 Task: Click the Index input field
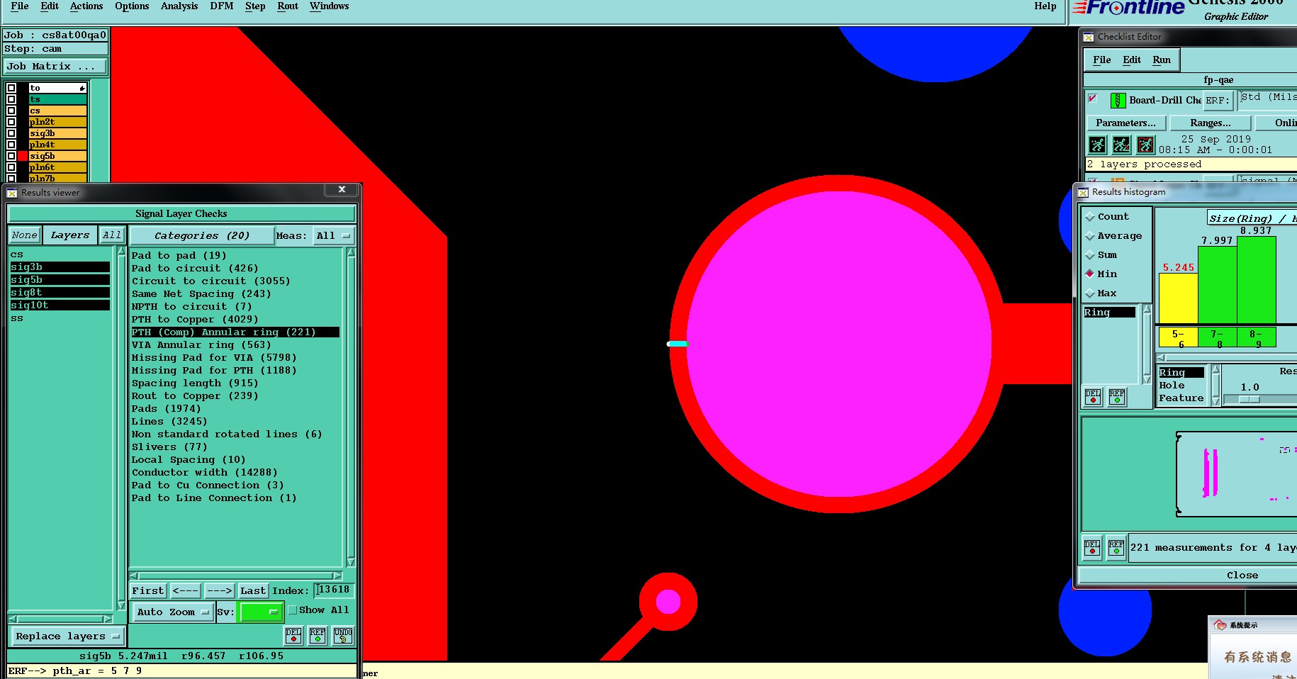point(333,590)
